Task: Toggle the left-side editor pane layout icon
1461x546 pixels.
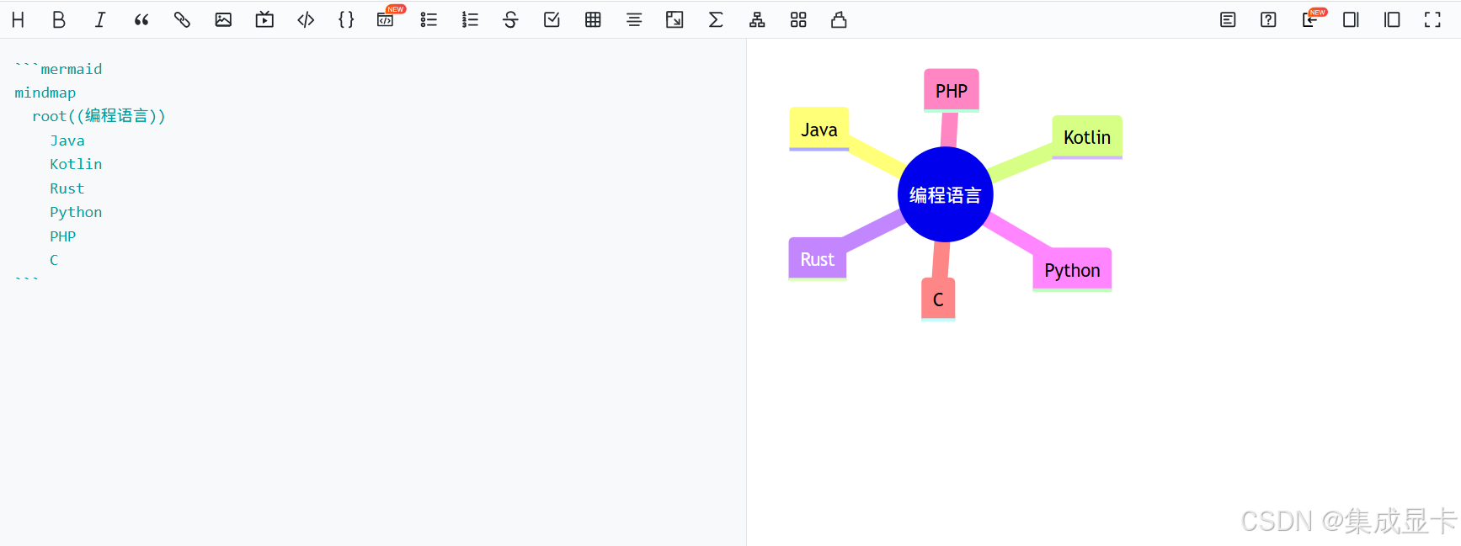Action: (x=1392, y=19)
